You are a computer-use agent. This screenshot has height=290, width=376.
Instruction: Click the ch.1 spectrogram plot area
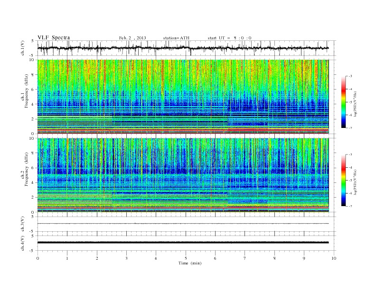(183, 97)
